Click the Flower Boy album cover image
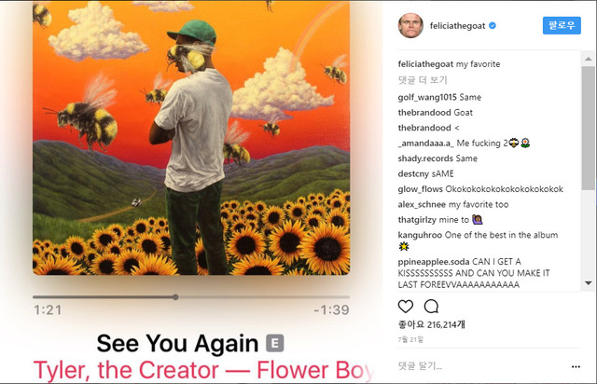This screenshot has width=597, height=384. pos(191,138)
